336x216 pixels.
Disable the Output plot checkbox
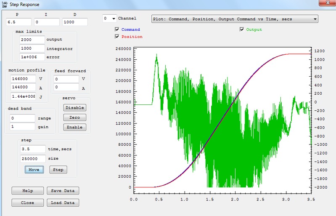pyautogui.click(x=242, y=30)
